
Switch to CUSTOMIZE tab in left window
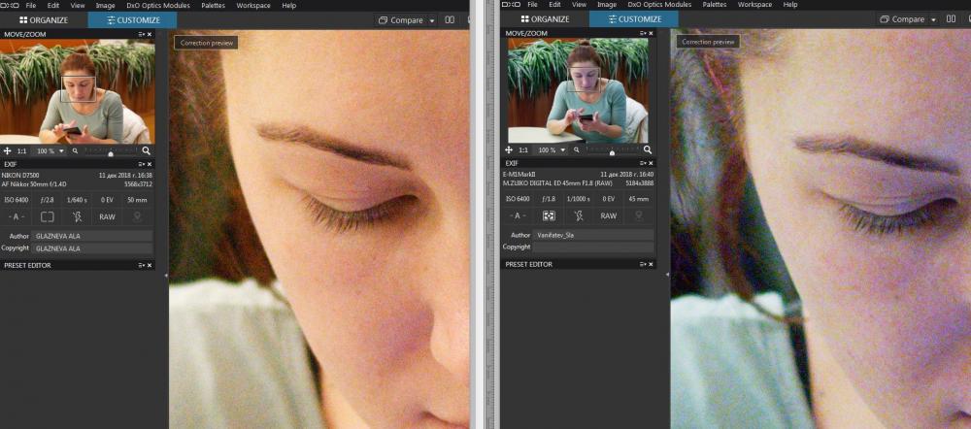(x=132, y=19)
